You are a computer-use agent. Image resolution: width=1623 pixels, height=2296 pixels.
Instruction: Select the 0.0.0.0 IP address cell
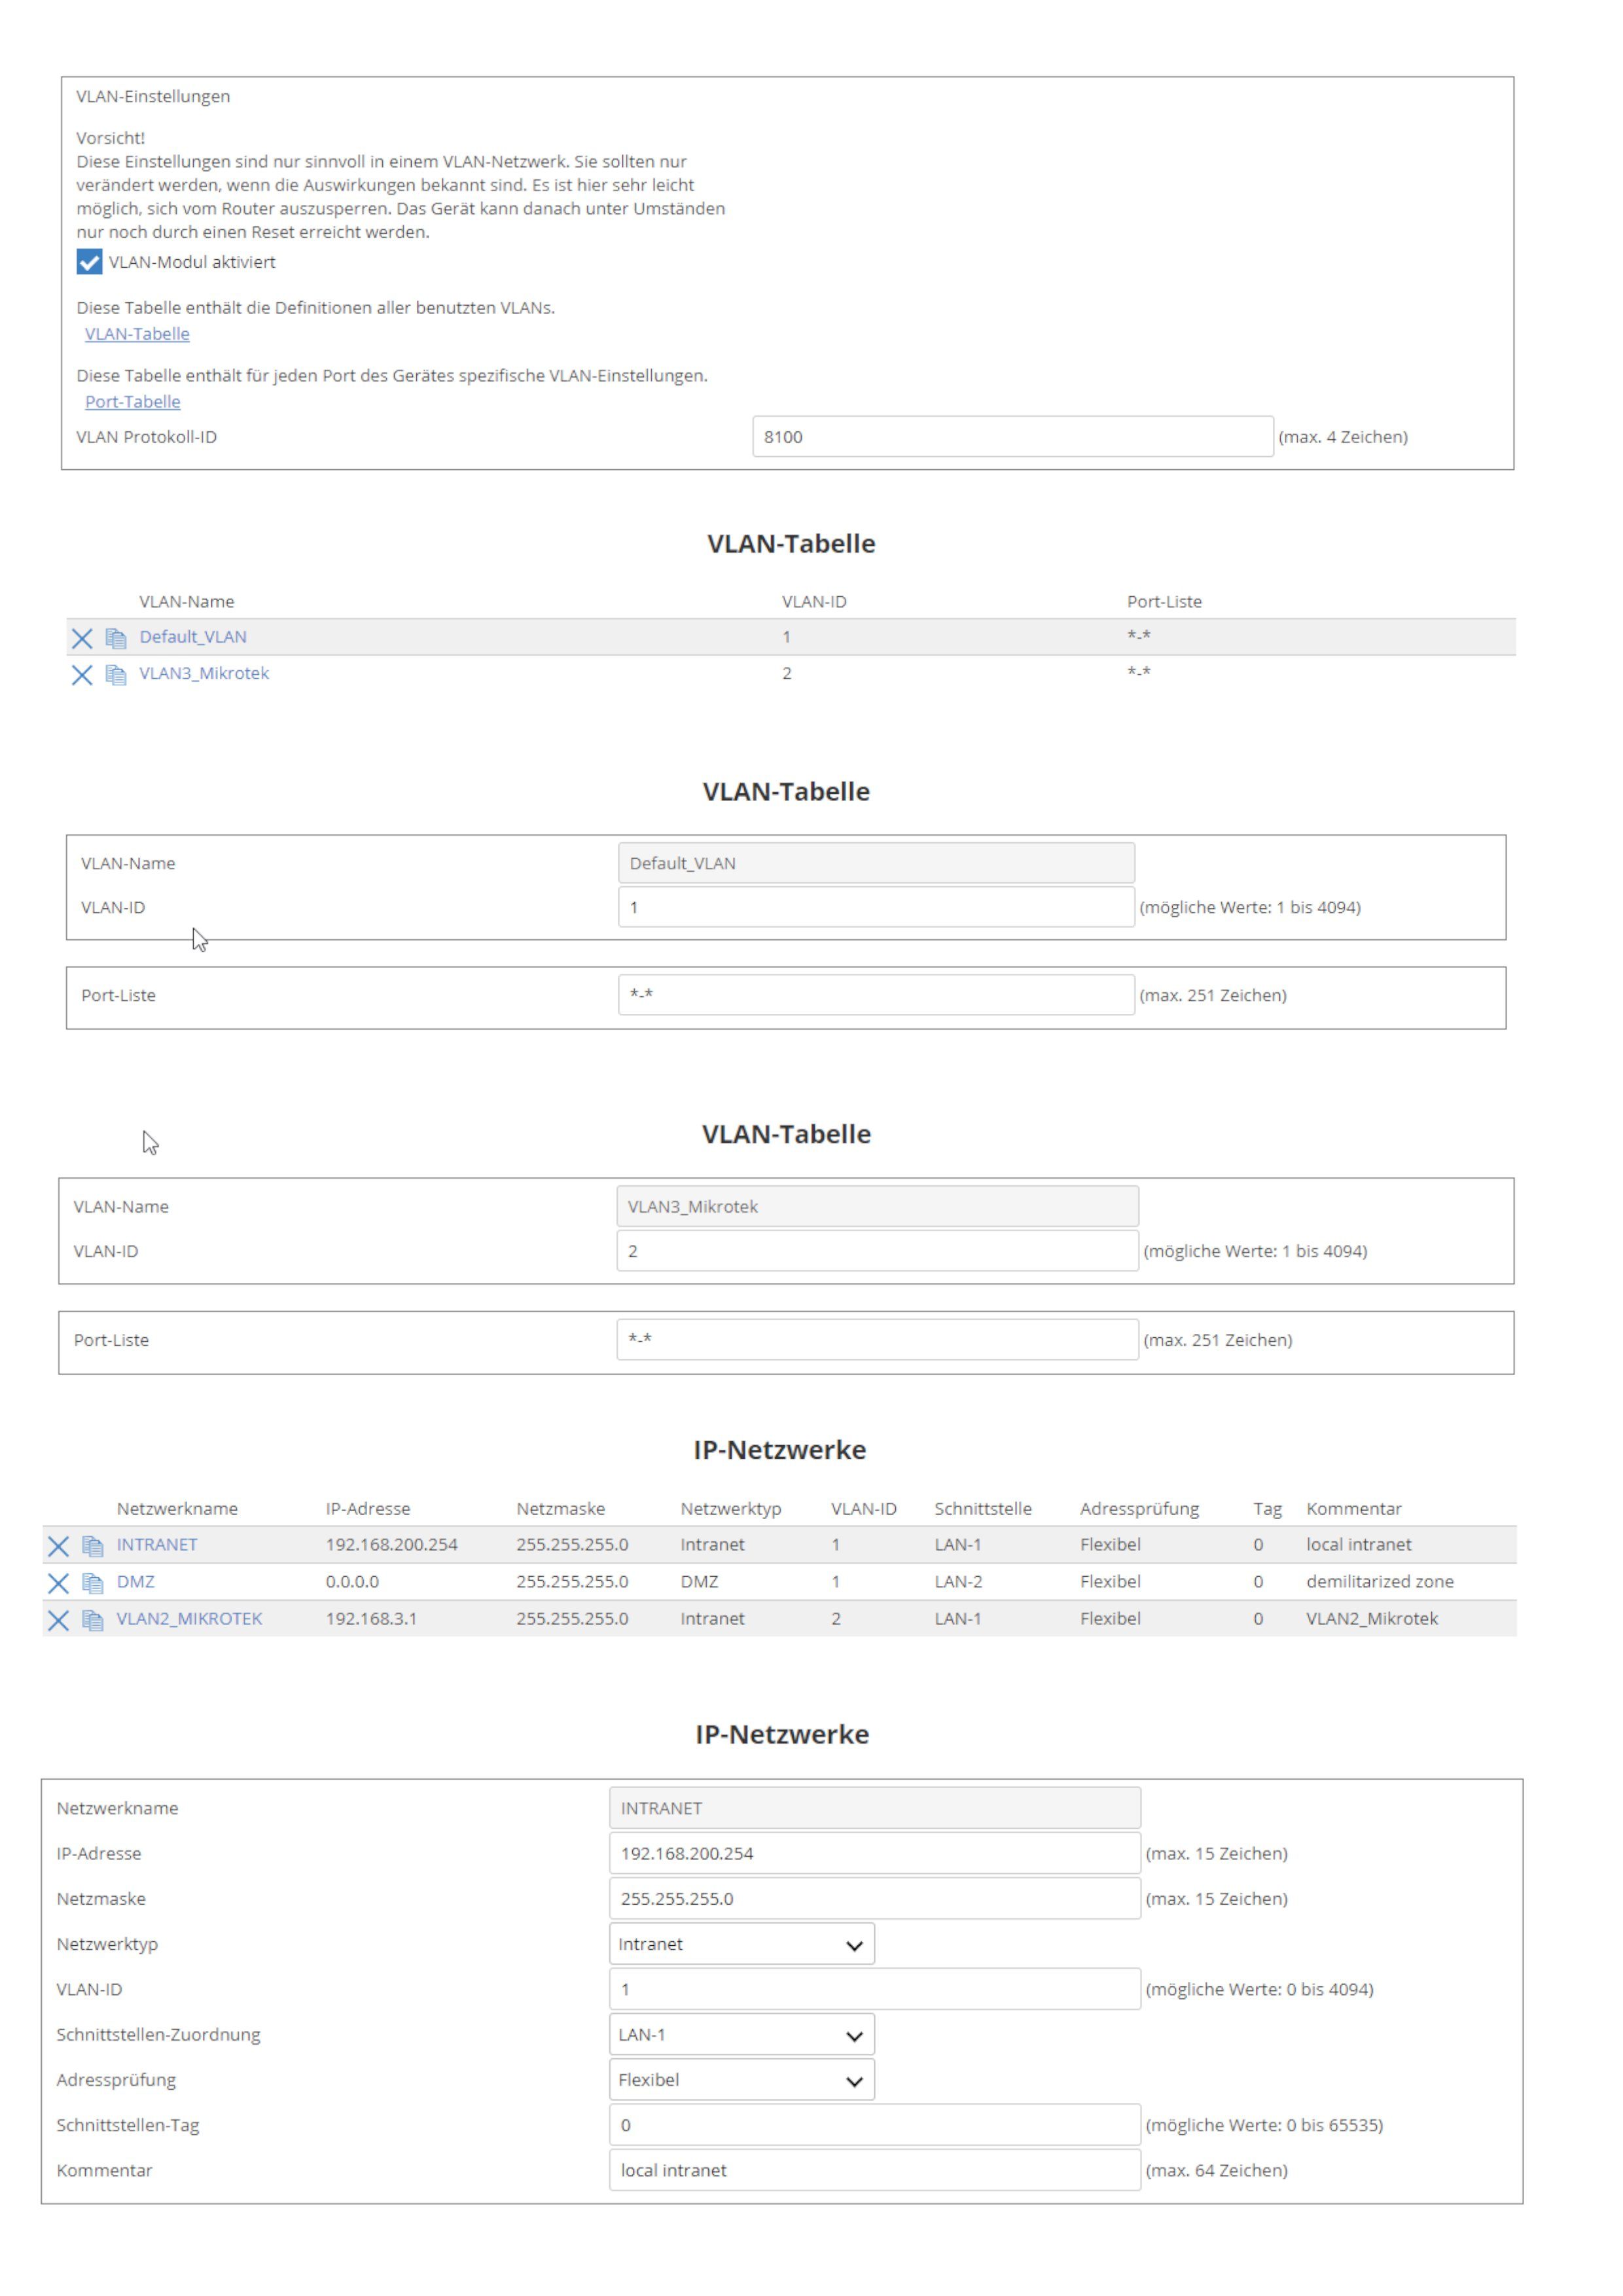pyautogui.click(x=352, y=1582)
